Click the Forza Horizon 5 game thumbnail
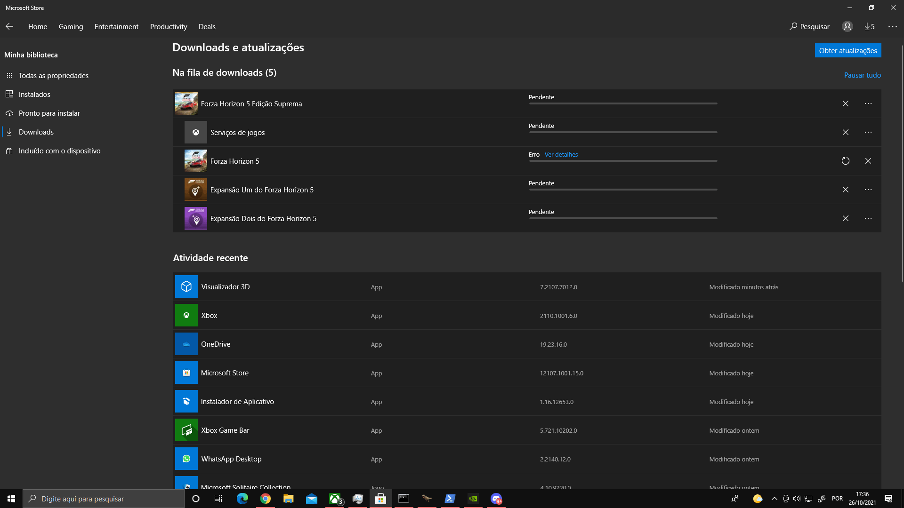 pyautogui.click(x=196, y=161)
